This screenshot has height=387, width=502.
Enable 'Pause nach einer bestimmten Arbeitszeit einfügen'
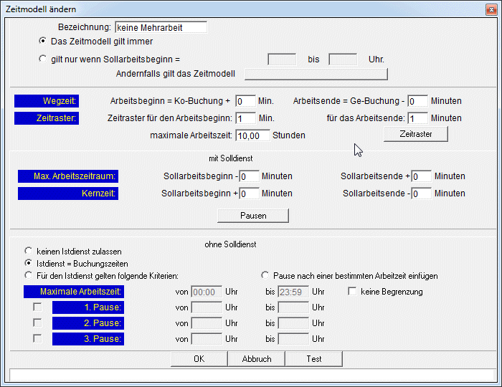point(266,275)
